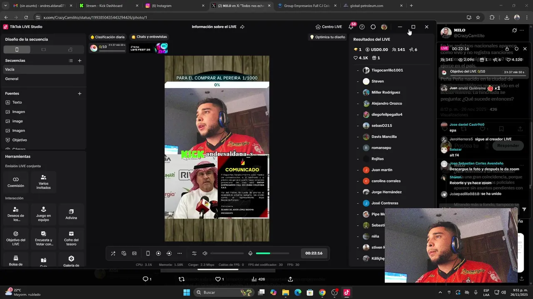Adjust the speaker volume slider
Screen dimensions: 533x299
pyautogui.click(x=227, y=253)
